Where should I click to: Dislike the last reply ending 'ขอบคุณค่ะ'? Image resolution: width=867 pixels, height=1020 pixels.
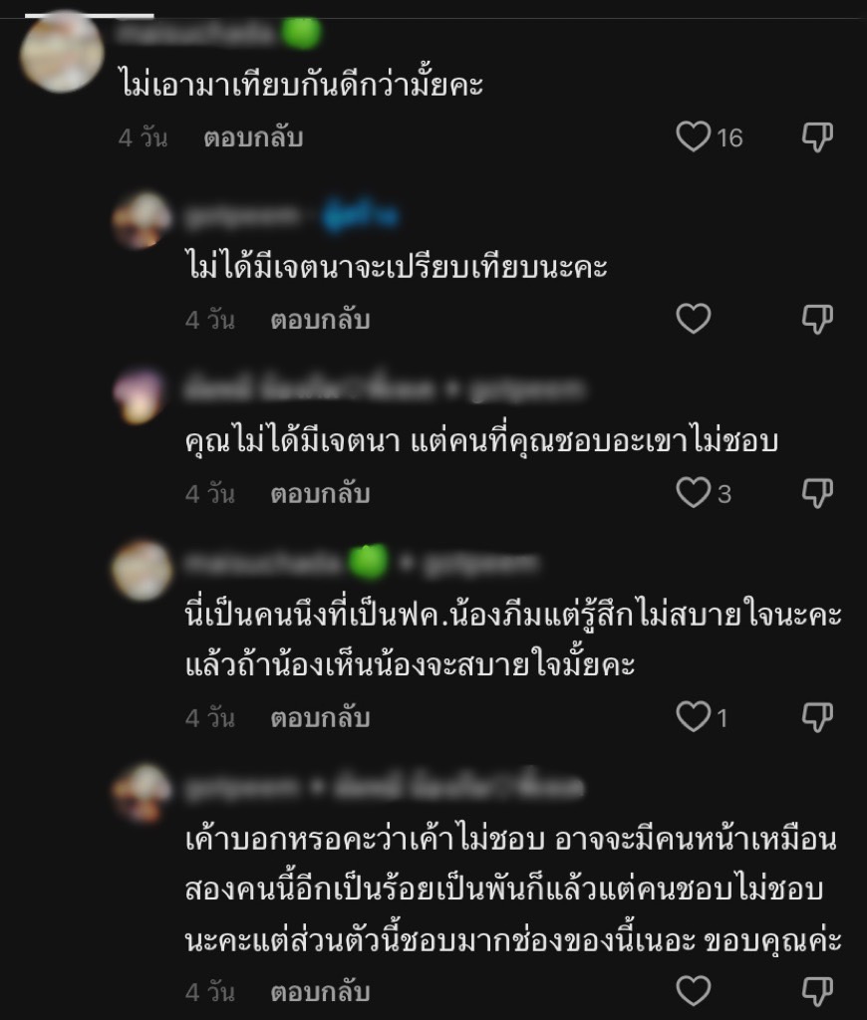point(817,991)
